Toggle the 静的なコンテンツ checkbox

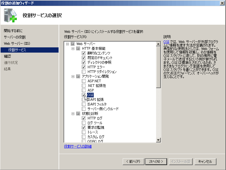pos(84,53)
